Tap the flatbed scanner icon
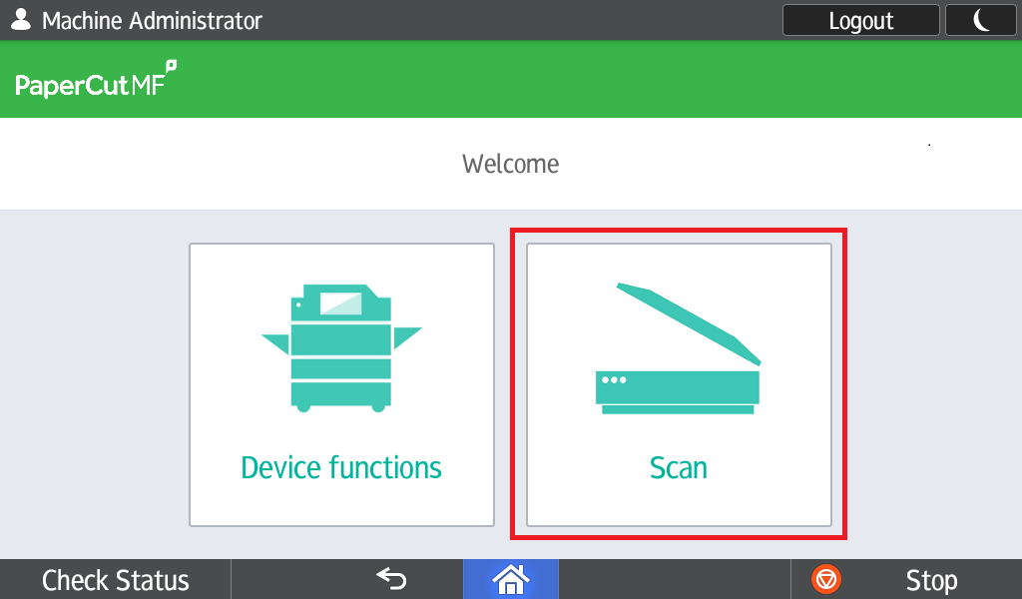The width and height of the screenshot is (1022, 599). [x=679, y=349]
